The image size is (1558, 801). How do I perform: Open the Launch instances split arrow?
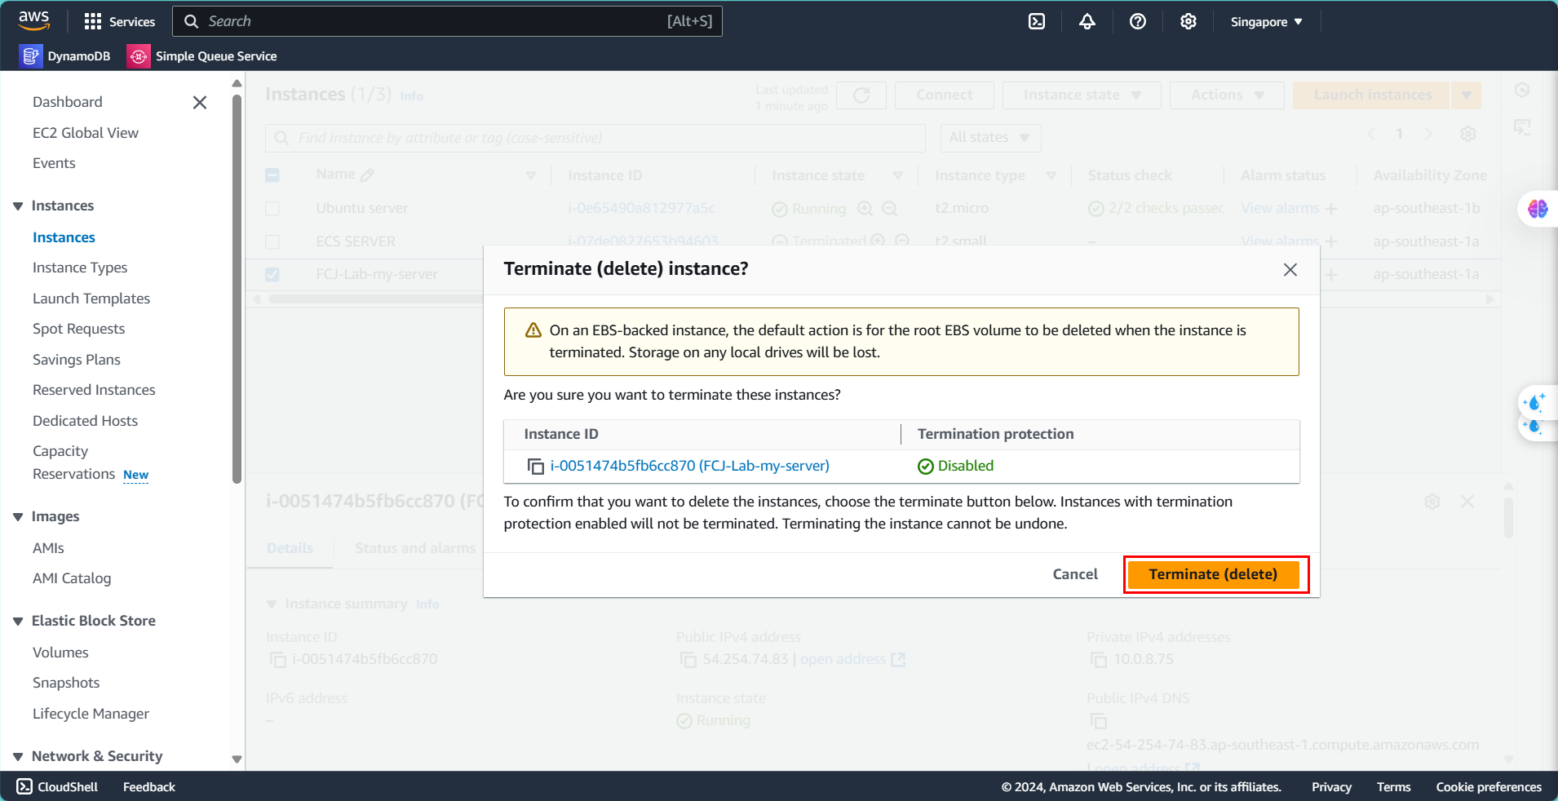click(1467, 95)
